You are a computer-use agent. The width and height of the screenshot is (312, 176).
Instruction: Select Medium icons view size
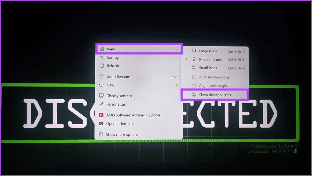point(210,60)
